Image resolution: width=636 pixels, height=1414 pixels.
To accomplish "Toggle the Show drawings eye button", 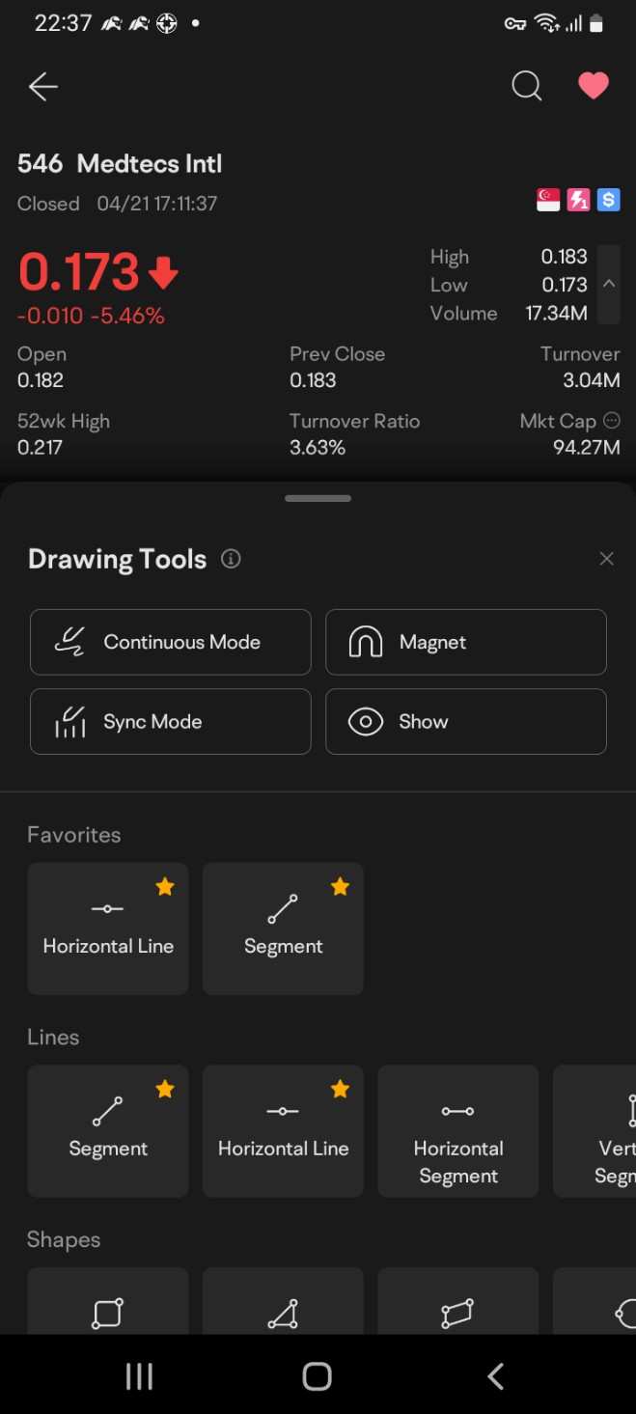I will [466, 721].
